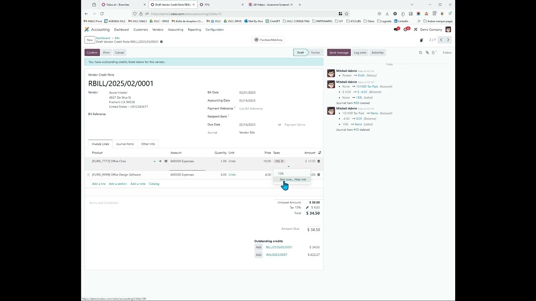
Task: Open Mitchell Admin user avatar menu
Action: [x=448, y=30]
